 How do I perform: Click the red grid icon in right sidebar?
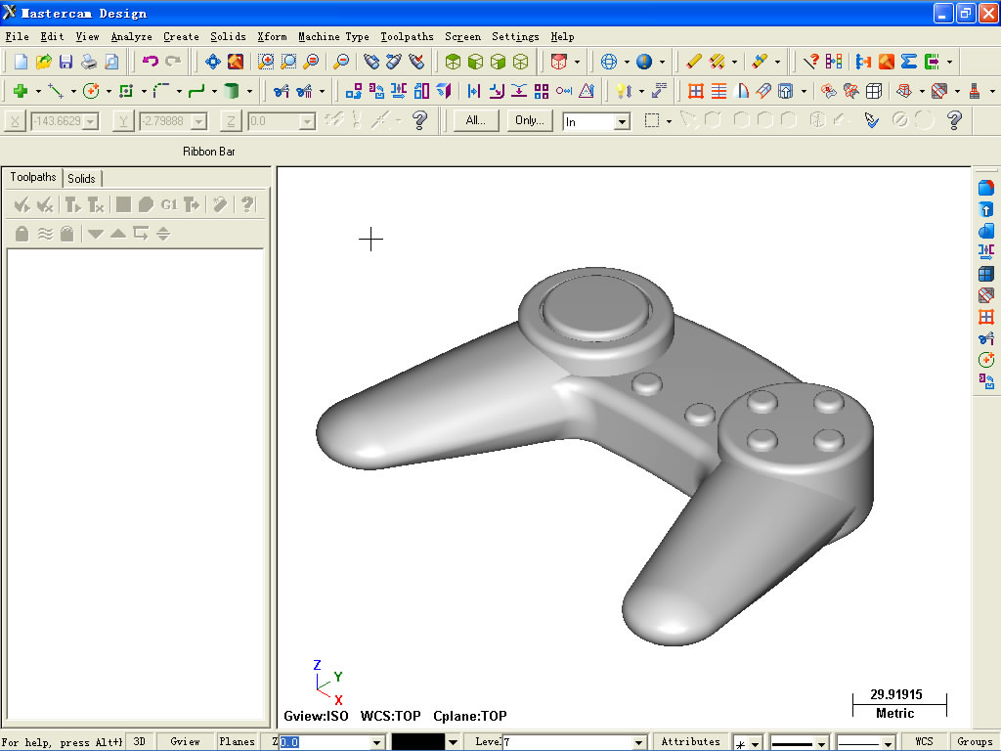986,317
